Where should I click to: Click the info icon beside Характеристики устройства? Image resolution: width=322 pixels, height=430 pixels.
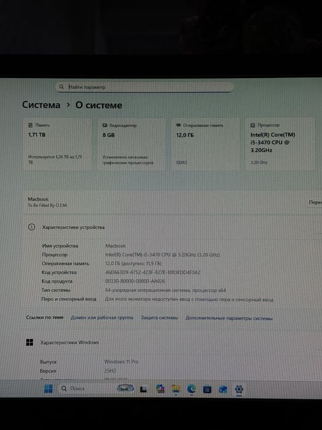tap(31, 227)
